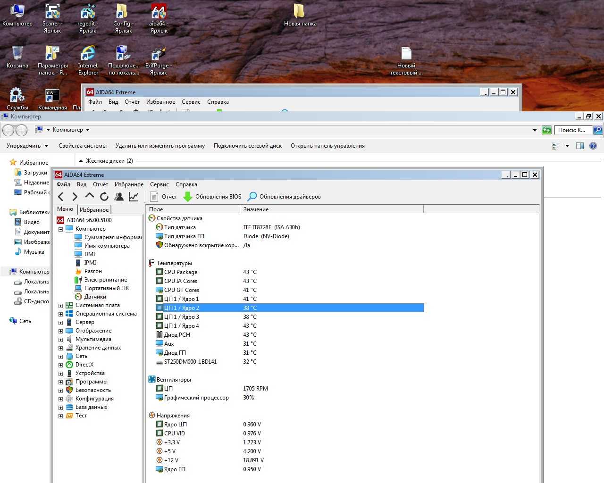Open Справка menu in front AIDA64 window
This screenshot has width=604, height=483.
pyautogui.click(x=186, y=184)
